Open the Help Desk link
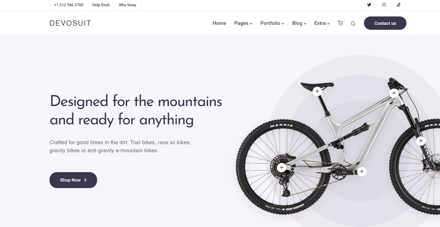 coord(101,5)
